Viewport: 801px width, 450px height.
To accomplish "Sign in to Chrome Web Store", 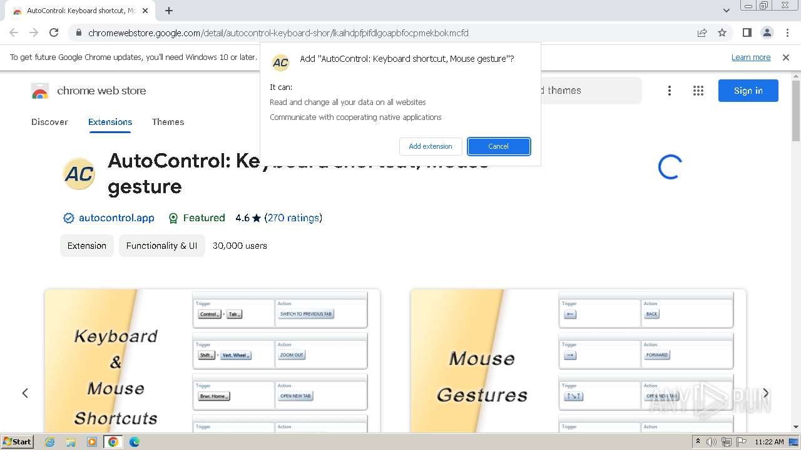I will click(748, 91).
